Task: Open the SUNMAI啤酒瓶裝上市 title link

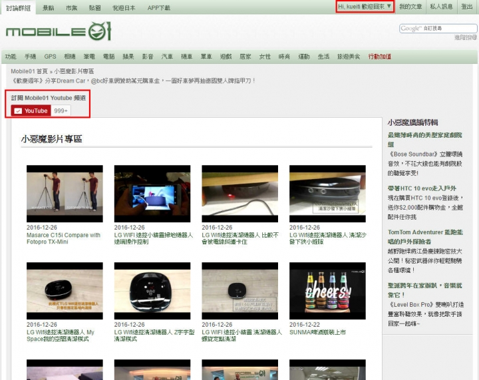Action: click(317, 332)
